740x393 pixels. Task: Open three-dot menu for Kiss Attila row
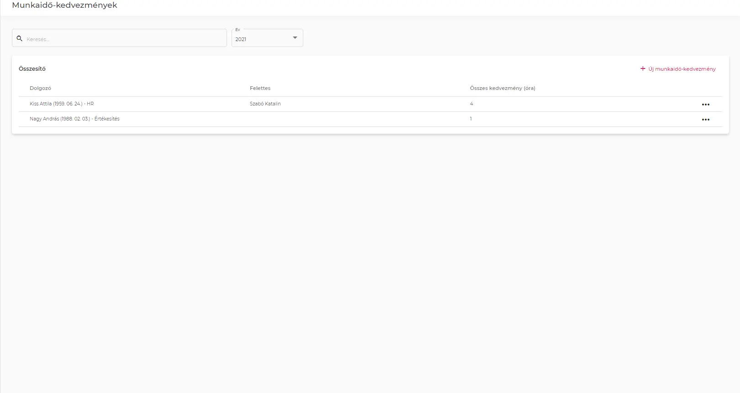[x=705, y=105]
